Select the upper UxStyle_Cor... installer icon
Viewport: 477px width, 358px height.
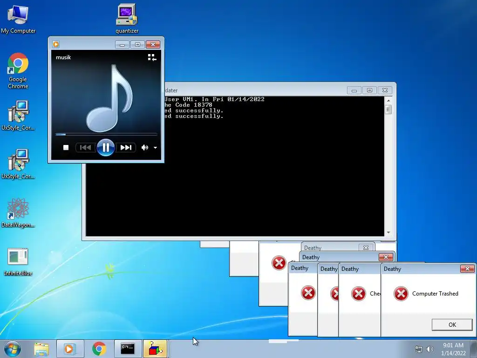click(x=18, y=116)
